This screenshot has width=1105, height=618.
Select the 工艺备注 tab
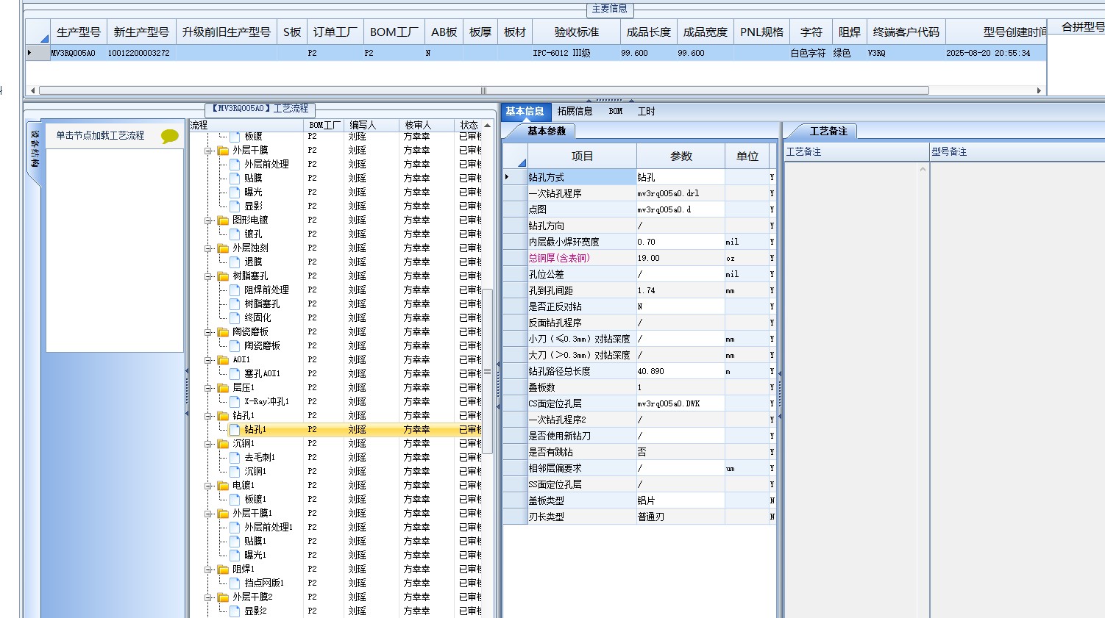[x=828, y=132]
